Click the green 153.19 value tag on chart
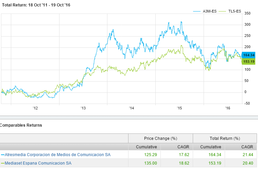Image resolution: width=258 pixels, height=170 pixels. tap(249, 61)
